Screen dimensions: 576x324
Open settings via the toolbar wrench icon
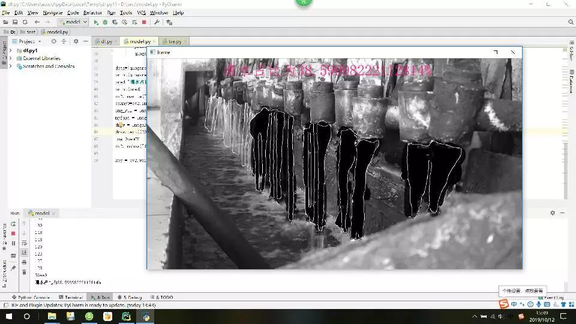click(x=157, y=22)
